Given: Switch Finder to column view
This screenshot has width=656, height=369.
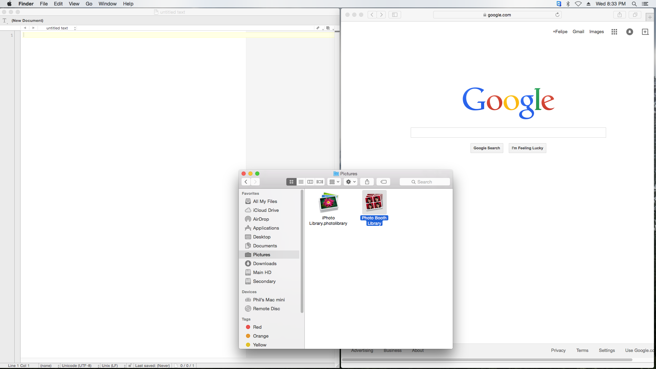Looking at the screenshot, I should (310, 182).
